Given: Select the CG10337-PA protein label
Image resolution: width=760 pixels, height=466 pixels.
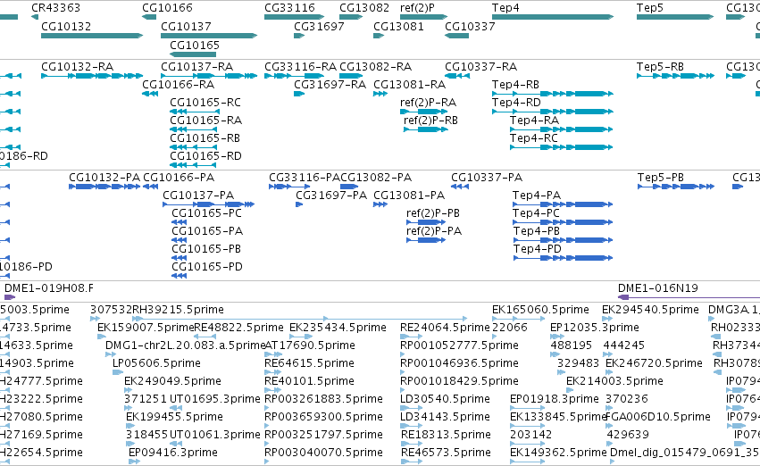Looking at the screenshot, I should pos(487,178).
